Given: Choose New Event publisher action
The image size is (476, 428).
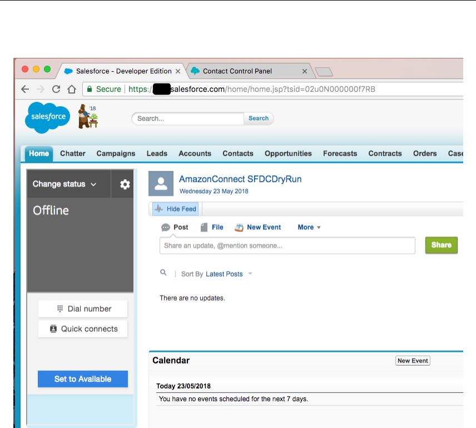Looking at the screenshot, I should [258, 227].
